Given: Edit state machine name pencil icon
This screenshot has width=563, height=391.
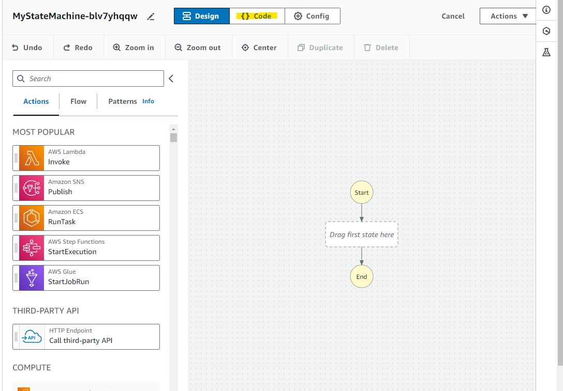Looking at the screenshot, I should (x=151, y=17).
